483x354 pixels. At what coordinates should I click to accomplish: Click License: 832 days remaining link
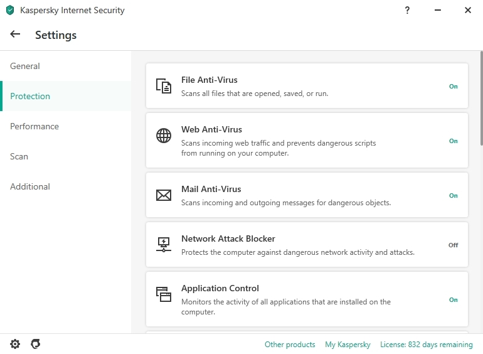[x=427, y=345]
